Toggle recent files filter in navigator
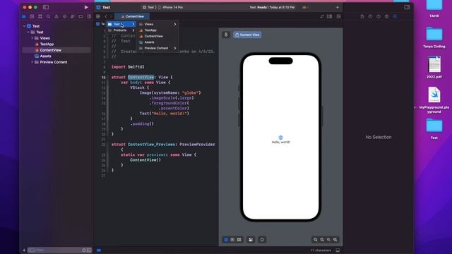This screenshot has height=254, width=452. click(x=84, y=250)
